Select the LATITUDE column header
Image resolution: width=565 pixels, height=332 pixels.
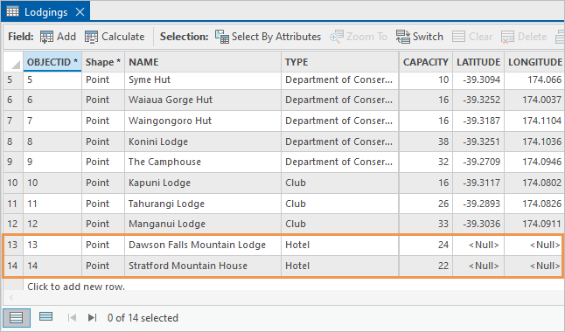478,62
